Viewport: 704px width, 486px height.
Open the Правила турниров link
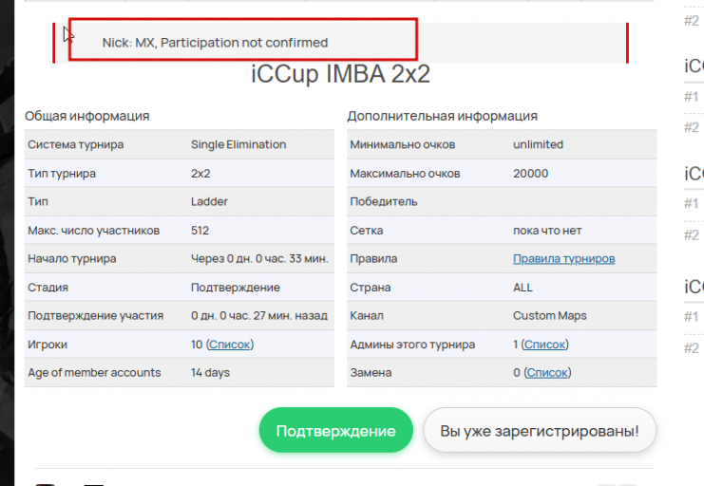(x=563, y=258)
